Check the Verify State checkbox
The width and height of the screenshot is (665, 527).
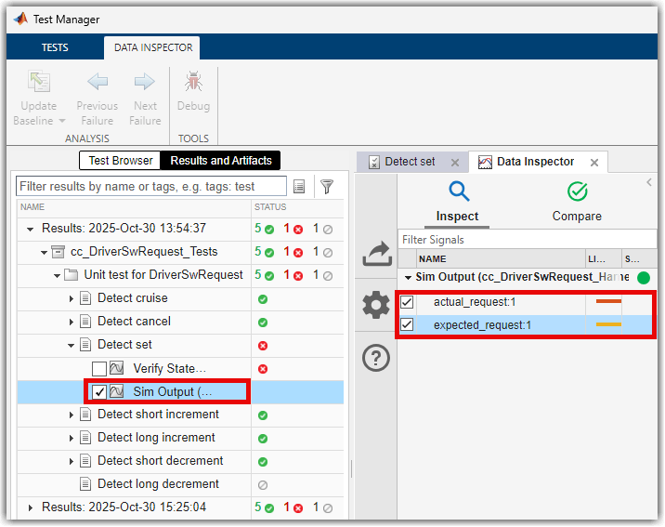click(x=99, y=368)
